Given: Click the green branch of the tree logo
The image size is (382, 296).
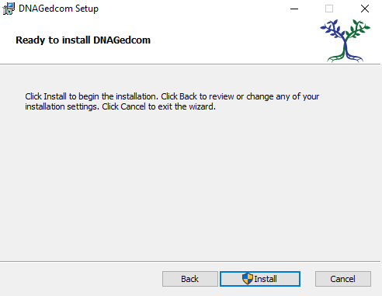Looking at the screenshot, I should (359, 30).
